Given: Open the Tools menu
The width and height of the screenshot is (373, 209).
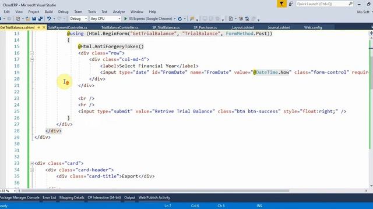Looking at the screenshot, I should [92, 12].
